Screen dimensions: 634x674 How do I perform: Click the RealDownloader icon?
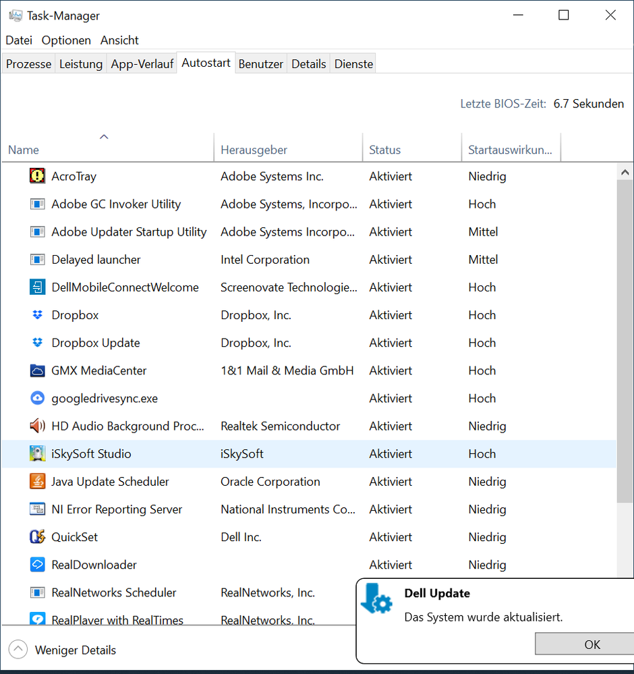pos(37,565)
